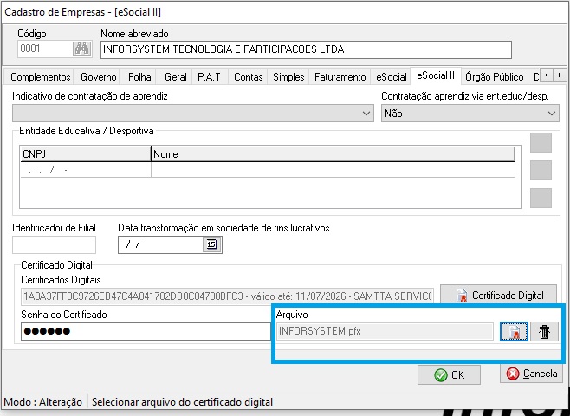Confirm with the OK button
This screenshot has width=570, height=416.
tap(449, 374)
